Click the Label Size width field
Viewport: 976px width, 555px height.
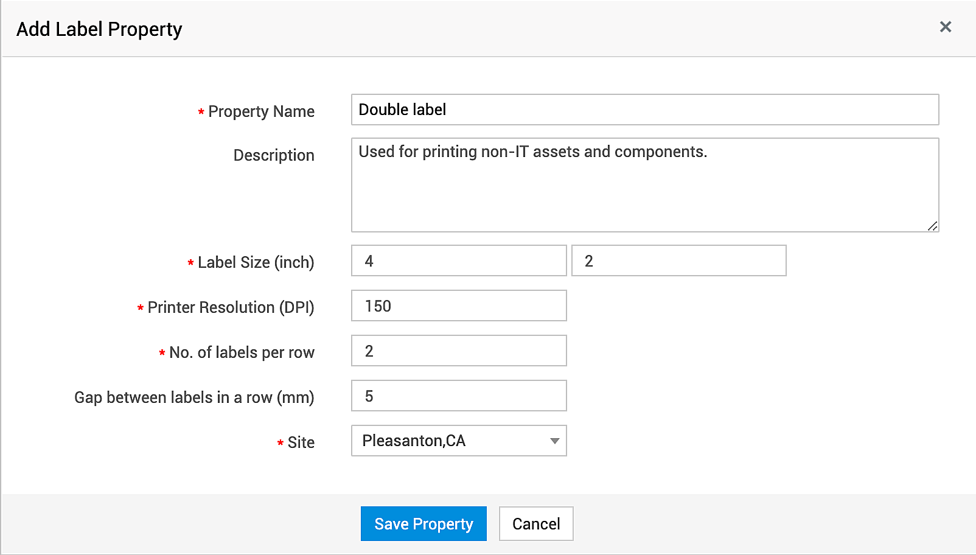click(x=459, y=261)
